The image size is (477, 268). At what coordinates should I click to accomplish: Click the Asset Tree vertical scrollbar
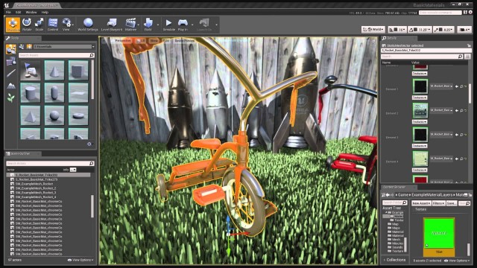point(405,244)
